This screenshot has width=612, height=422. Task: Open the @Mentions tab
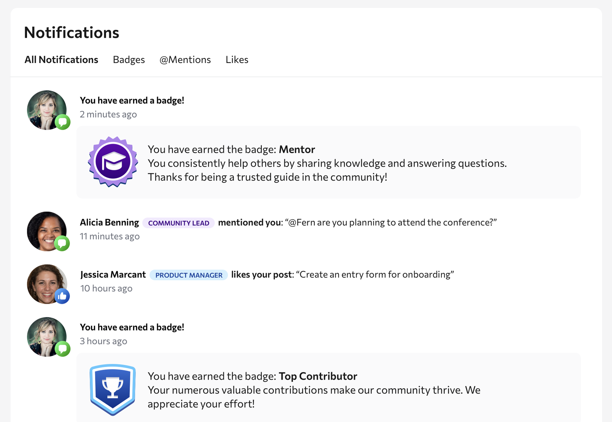coord(185,59)
